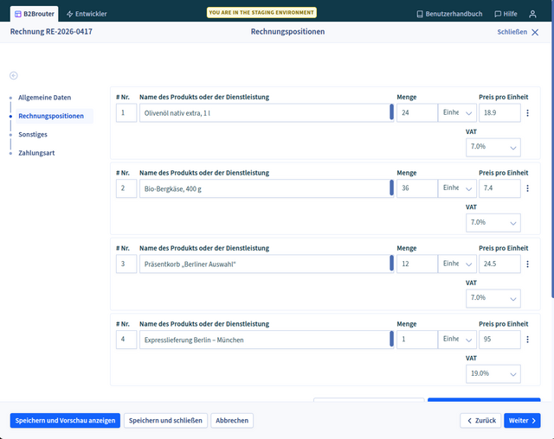
Task: Open the 19.0% VAT dropdown
Action: point(493,374)
